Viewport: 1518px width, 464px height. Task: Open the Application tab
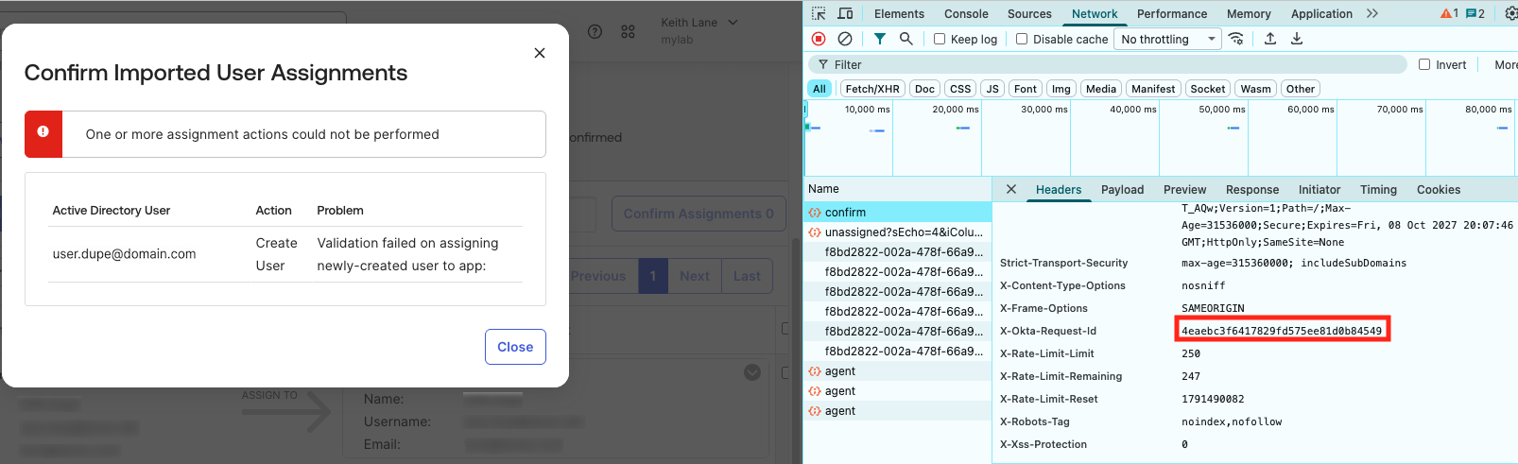tap(1321, 13)
